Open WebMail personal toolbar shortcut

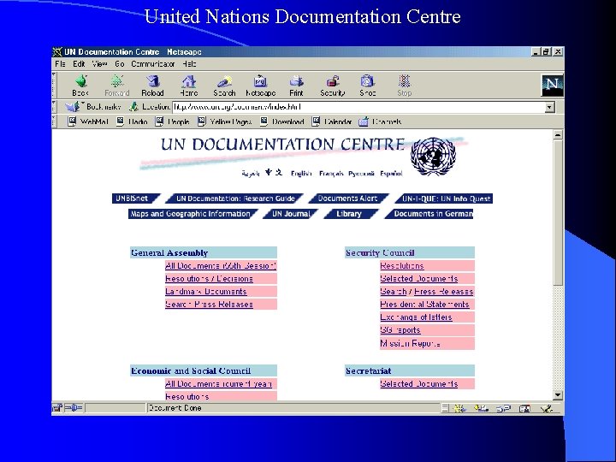pyautogui.click(x=88, y=121)
